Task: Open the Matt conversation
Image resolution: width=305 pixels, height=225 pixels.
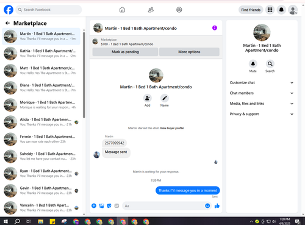Action: 41,71
